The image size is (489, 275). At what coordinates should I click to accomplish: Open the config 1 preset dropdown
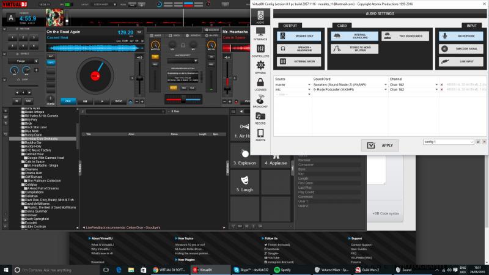(x=449, y=142)
